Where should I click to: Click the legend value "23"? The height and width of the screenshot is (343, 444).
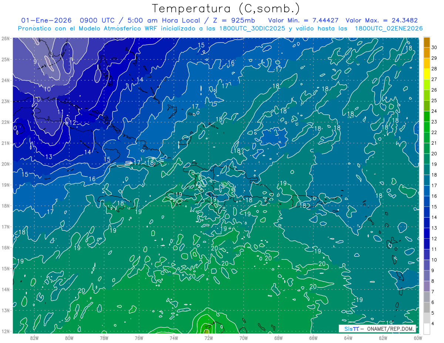434,122
